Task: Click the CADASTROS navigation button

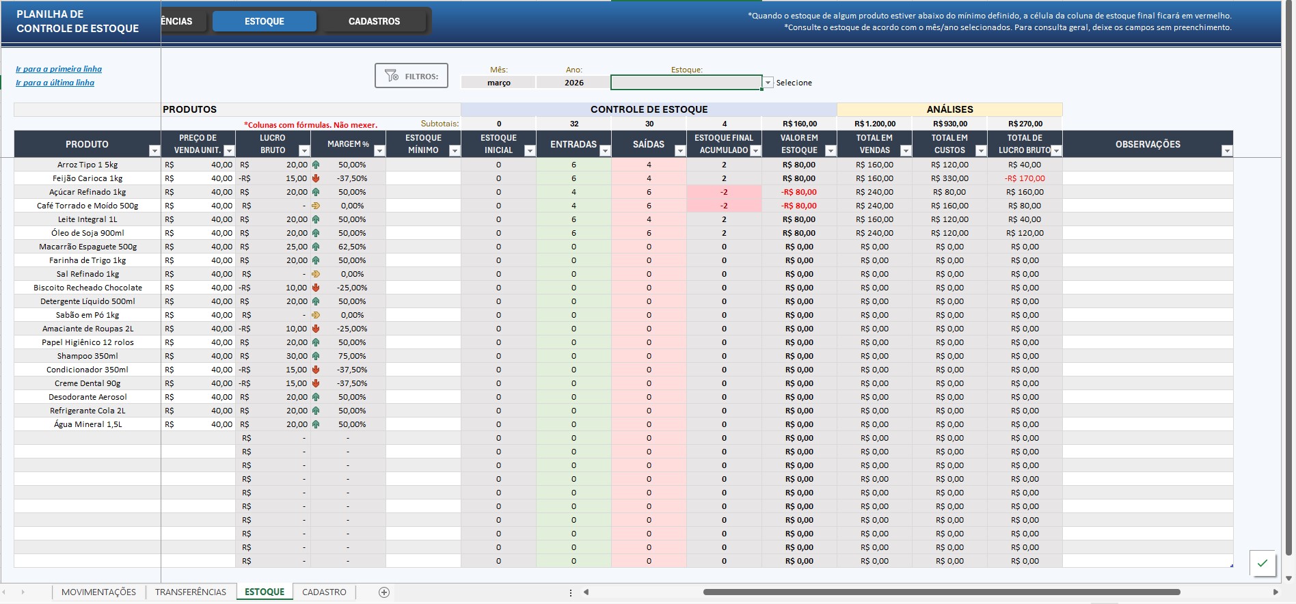Action: coord(375,21)
